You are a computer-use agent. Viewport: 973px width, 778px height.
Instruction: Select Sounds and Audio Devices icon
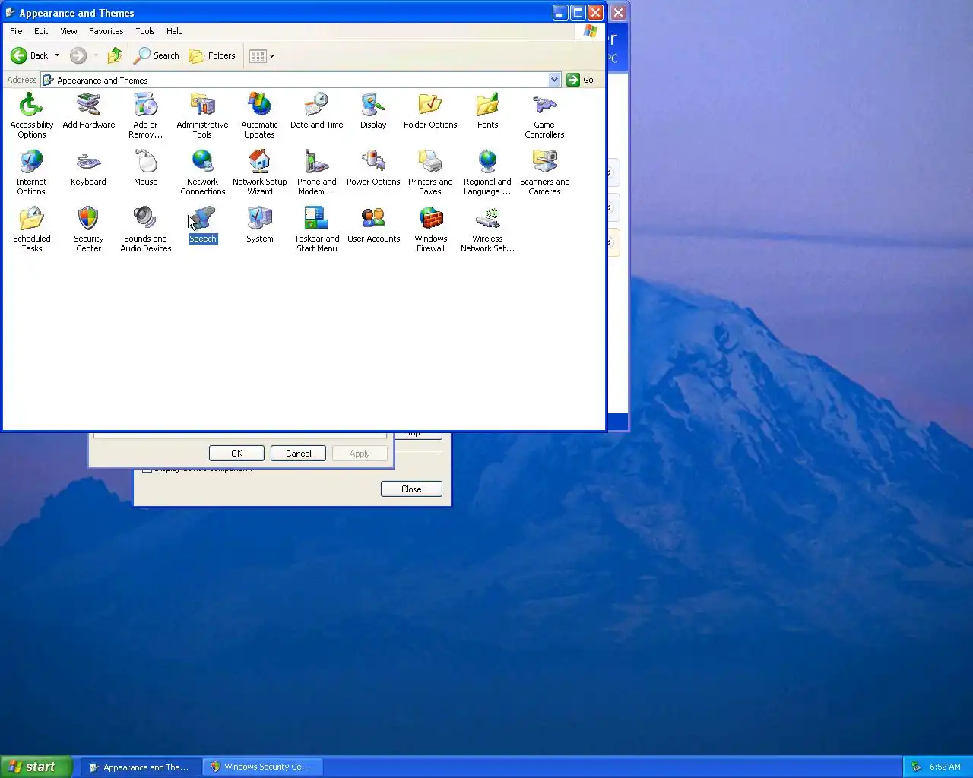pyautogui.click(x=145, y=229)
